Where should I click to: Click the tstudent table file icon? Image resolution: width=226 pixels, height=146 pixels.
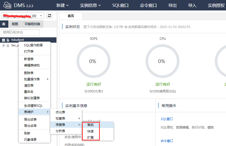click(8, 40)
